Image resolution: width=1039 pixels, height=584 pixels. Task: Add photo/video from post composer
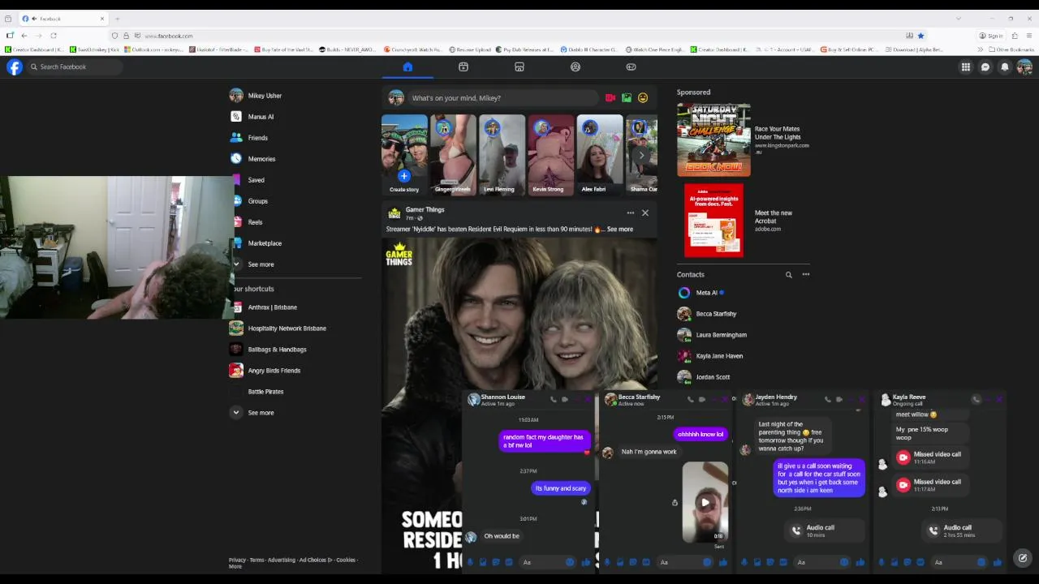pyautogui.click(x=627, y=98)
